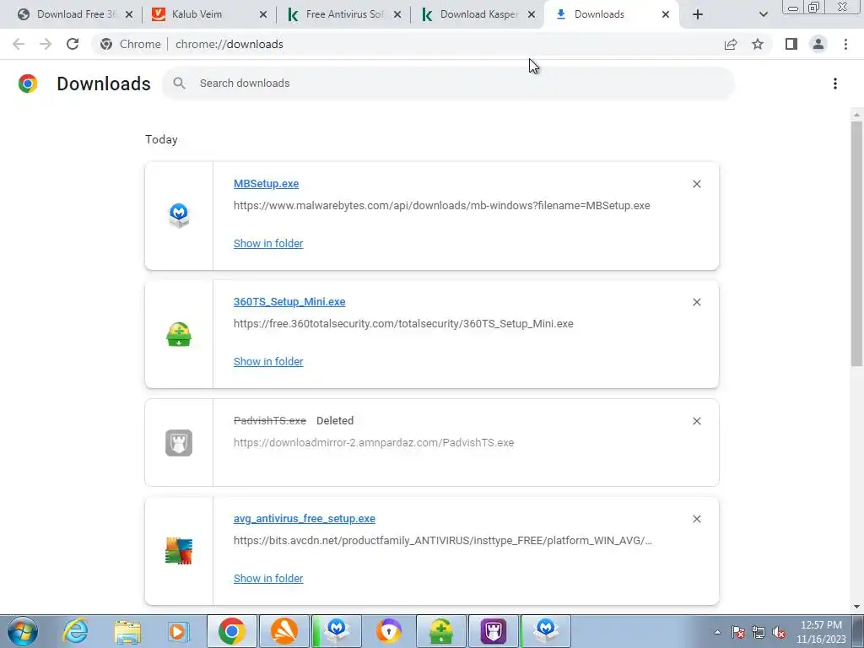Reload the downloads page
This screenshot has height=648, width=864.
coord(73,44)
